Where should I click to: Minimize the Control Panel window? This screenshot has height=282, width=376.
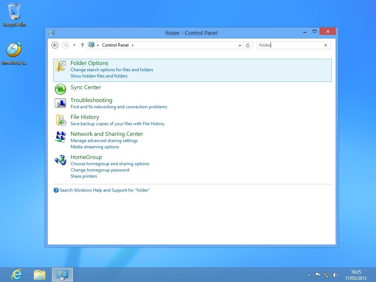(x=305, y=32)
